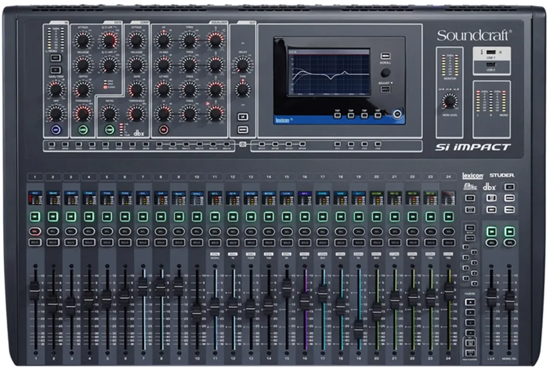548x368 pixels.
Task: Tap the EQ curve on the touchscreen
Action: pos(329,75)
